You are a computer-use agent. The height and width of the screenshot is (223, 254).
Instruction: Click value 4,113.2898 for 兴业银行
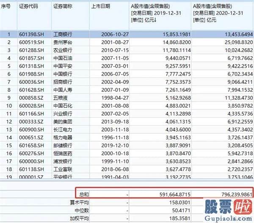click(178, 114)
